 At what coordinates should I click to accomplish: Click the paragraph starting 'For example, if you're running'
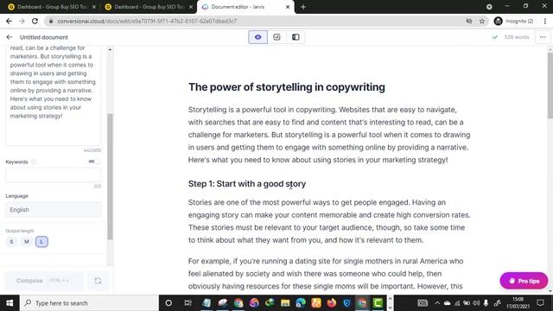coord(326,274)
